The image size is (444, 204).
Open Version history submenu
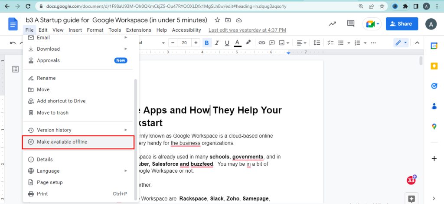pos(78,130)
